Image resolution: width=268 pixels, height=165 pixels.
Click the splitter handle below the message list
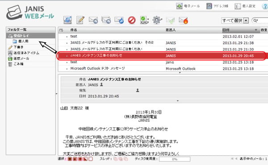(x=180, y=73)
